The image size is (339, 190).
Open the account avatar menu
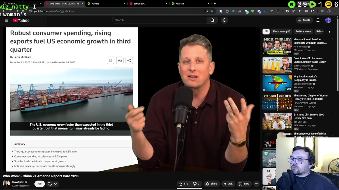click(328, 20)
